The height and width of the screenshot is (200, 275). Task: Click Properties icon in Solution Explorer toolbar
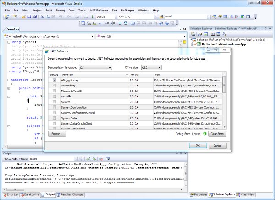[x=193, y=34]
